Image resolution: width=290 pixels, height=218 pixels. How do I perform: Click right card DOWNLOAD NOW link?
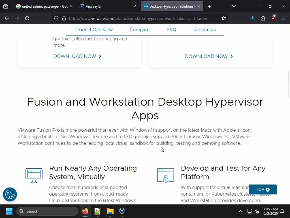click(x=209, y=56)
